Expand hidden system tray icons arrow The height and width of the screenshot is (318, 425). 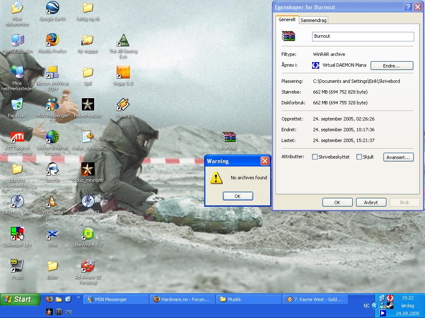(375, 306)
